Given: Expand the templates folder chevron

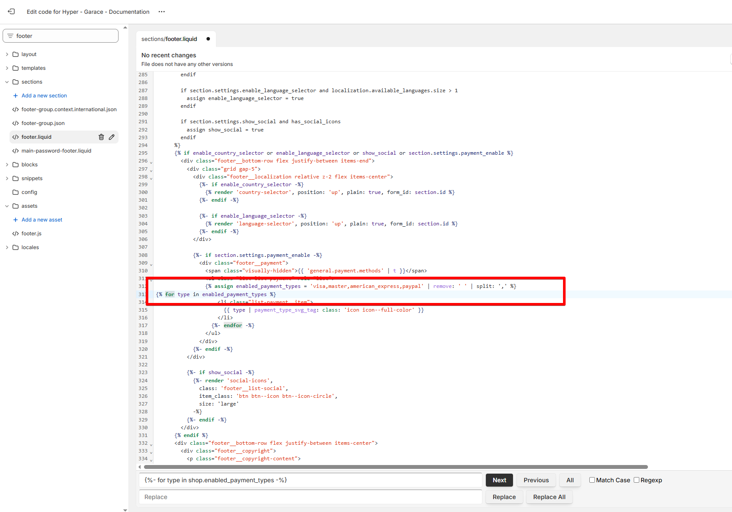Looking at the screenshot, I should point(7,68).
